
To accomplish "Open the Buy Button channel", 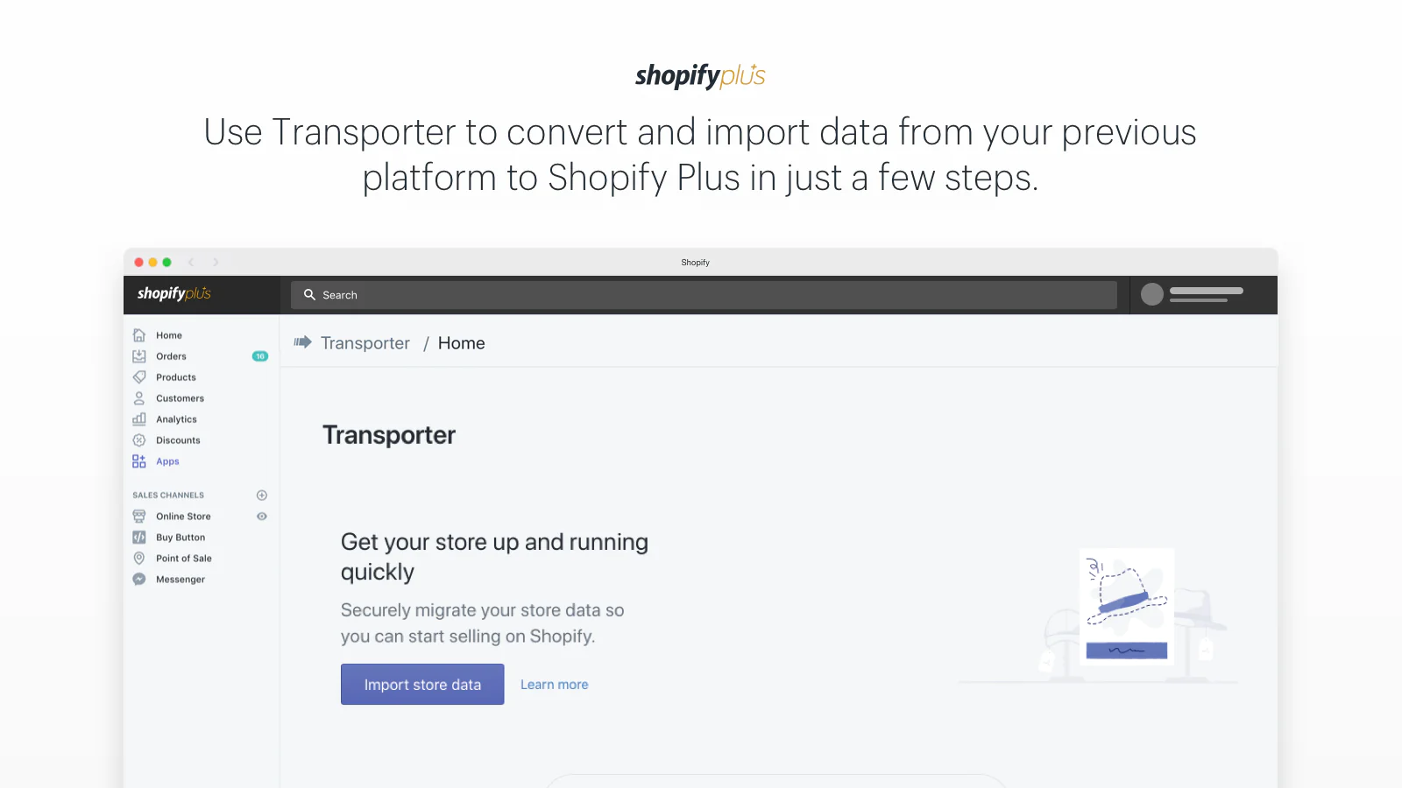I will pos(181,537).
